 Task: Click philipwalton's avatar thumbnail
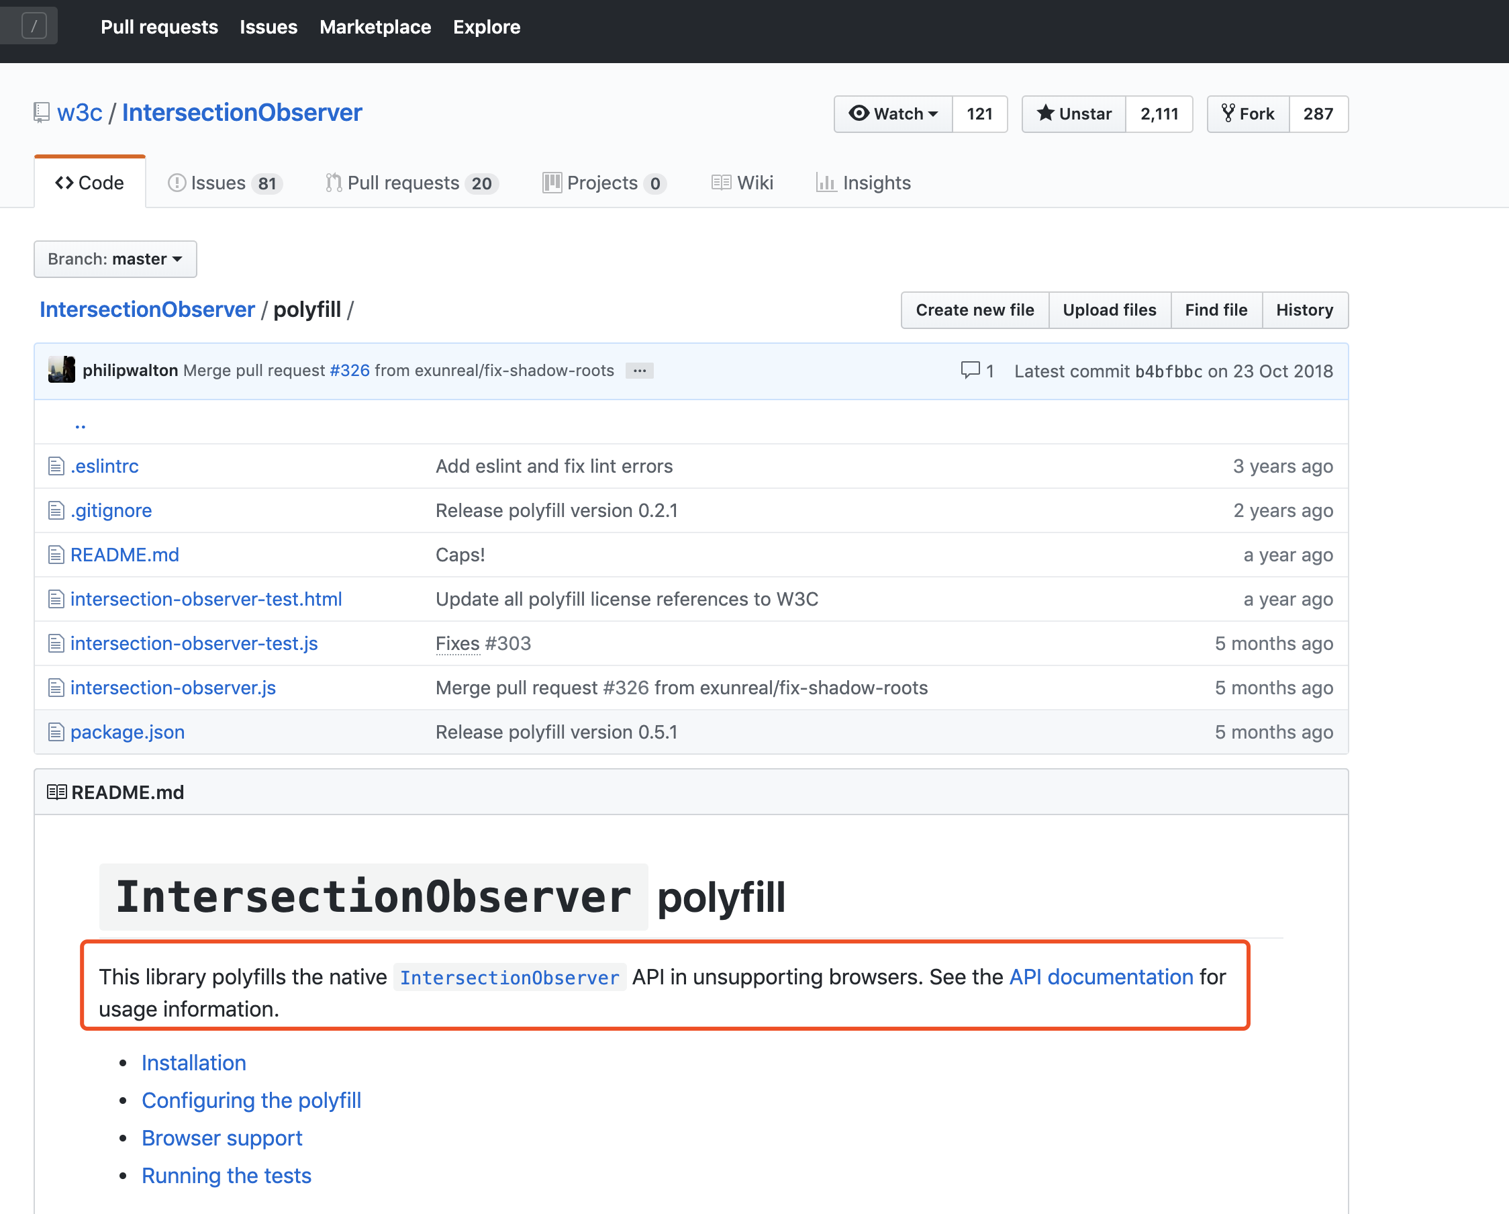coord(62,370)
